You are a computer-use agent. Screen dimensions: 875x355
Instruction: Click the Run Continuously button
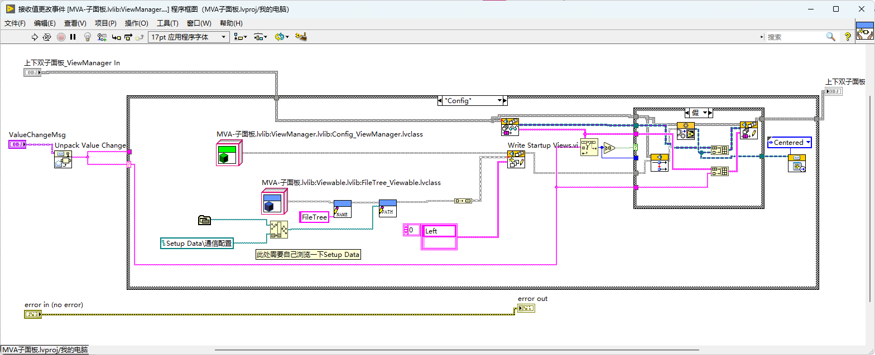coord(47,37)
